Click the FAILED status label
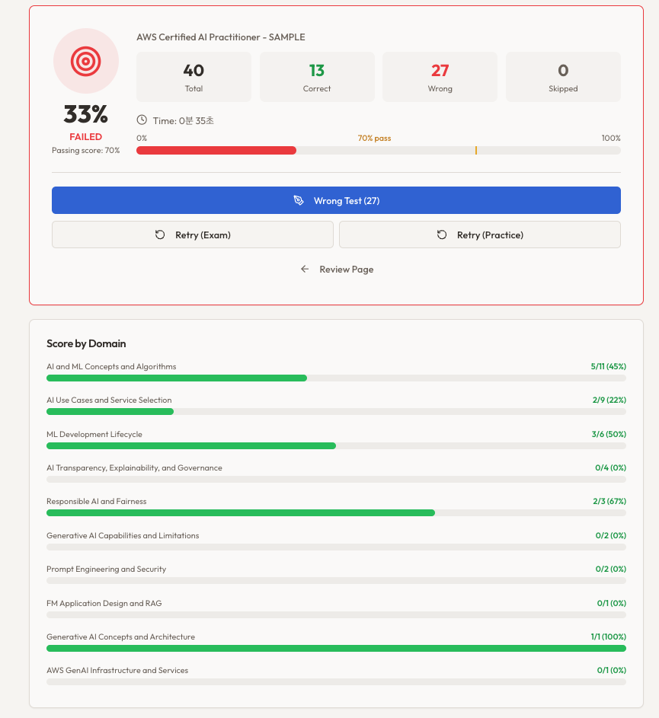Viewport: 659px width, 718px height. coord(85,137)
